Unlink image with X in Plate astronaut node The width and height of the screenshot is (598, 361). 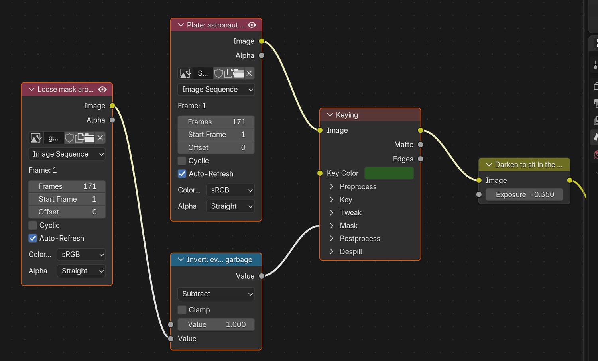(249, 73)
